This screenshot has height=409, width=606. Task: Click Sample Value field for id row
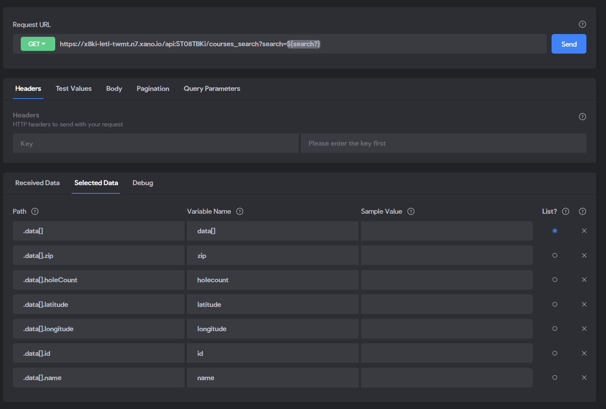point(447,353)
